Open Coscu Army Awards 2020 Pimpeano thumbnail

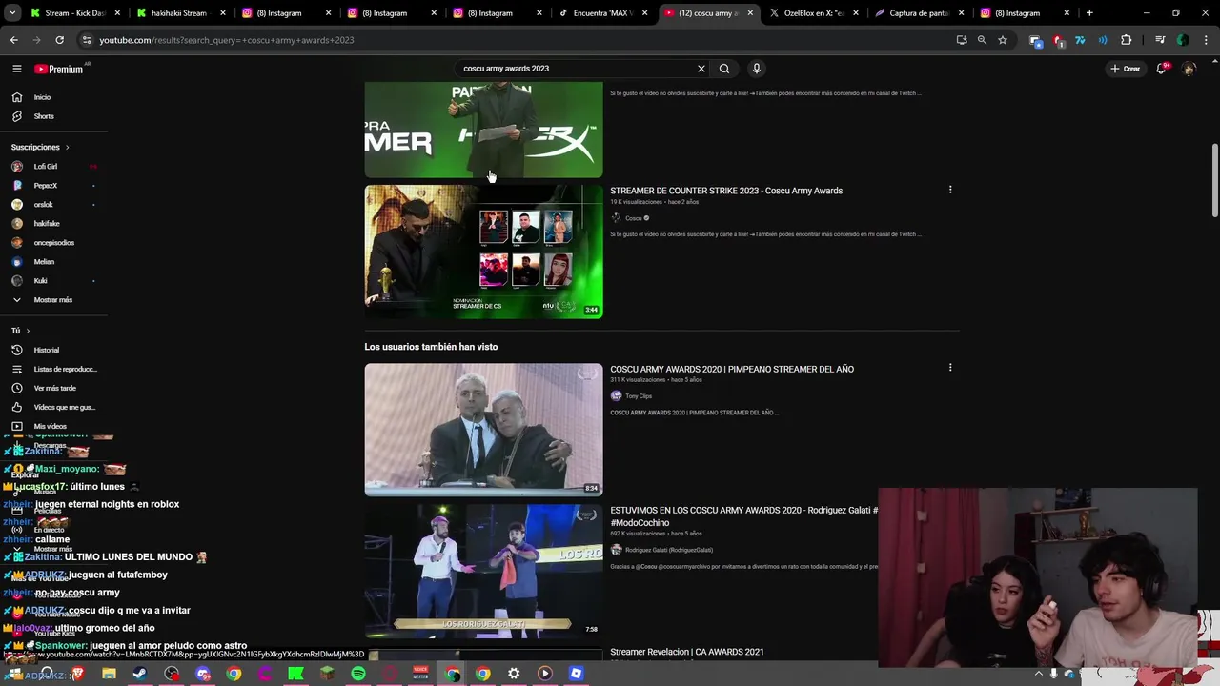483,430
